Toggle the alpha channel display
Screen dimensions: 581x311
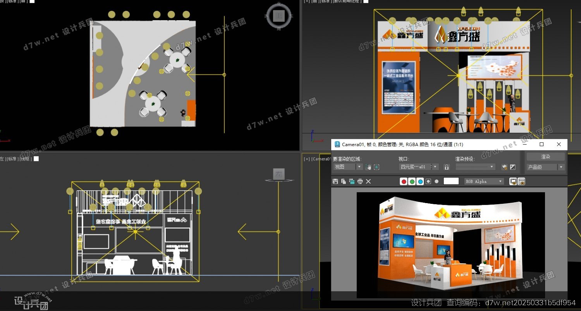coord(428,181)
